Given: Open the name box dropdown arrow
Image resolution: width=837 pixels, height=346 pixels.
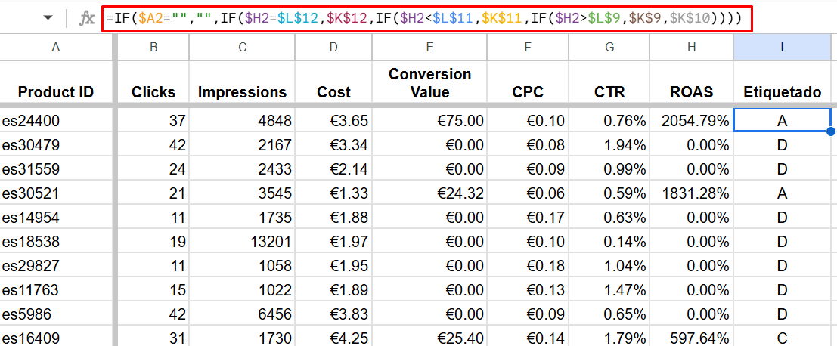Looking at the screenshot, I should 48,19.
